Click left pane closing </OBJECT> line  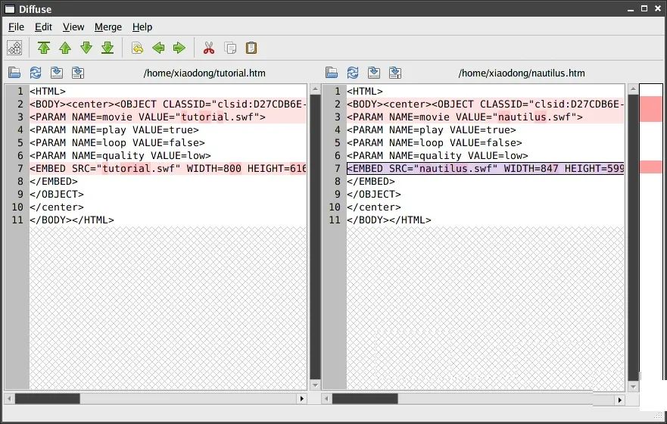[168, 194]
